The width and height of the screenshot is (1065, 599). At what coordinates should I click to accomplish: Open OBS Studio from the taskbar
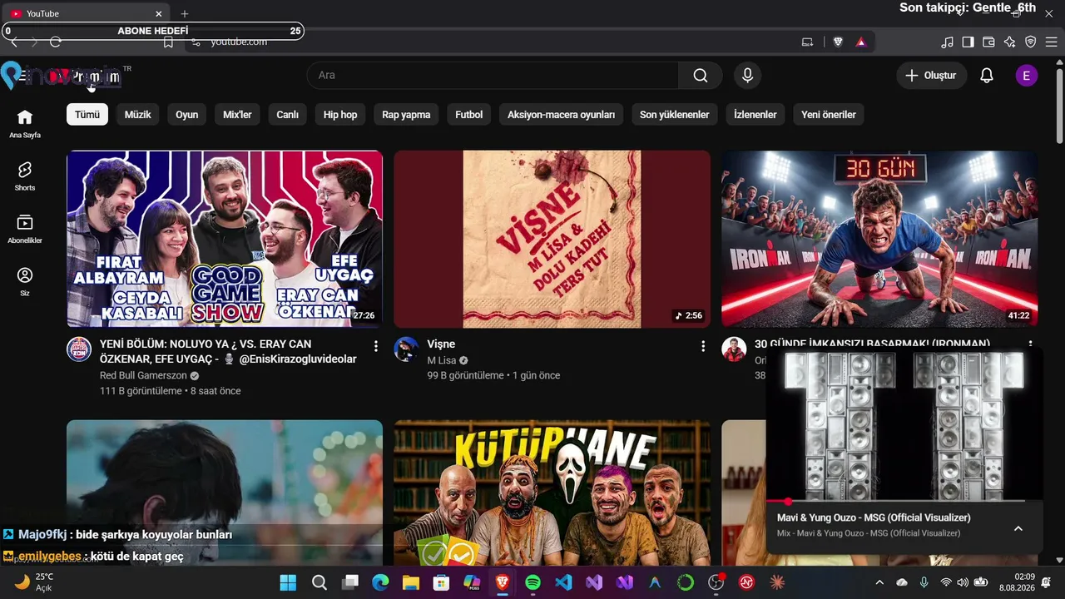(716, 582)
